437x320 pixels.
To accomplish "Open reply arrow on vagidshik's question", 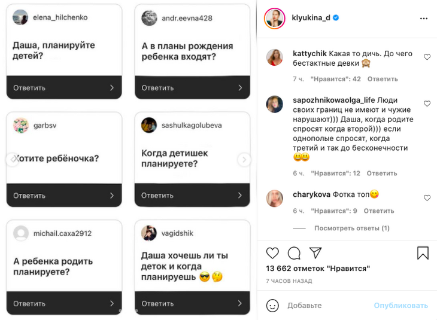I will pos(240,303).
